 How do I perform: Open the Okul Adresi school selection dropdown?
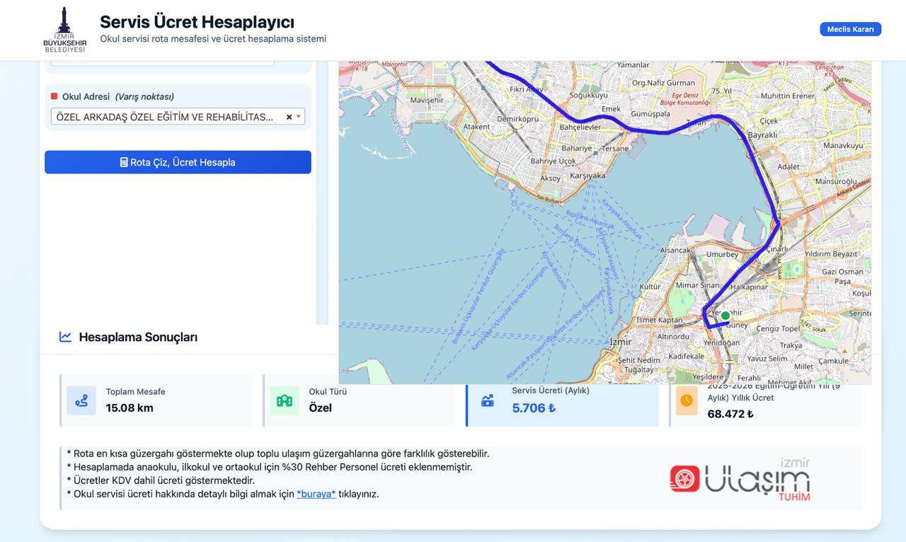300,116
